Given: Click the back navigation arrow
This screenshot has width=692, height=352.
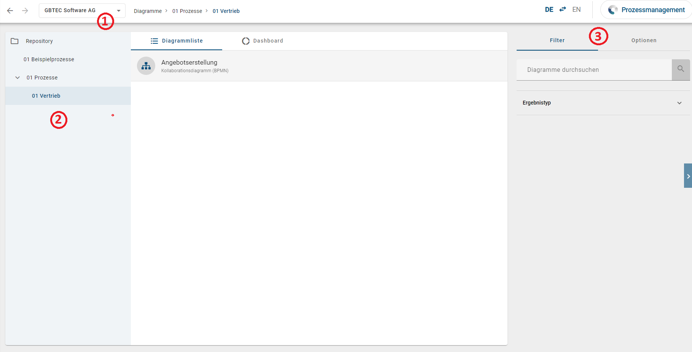Looking at the screenshot, I should coord(10,11).
